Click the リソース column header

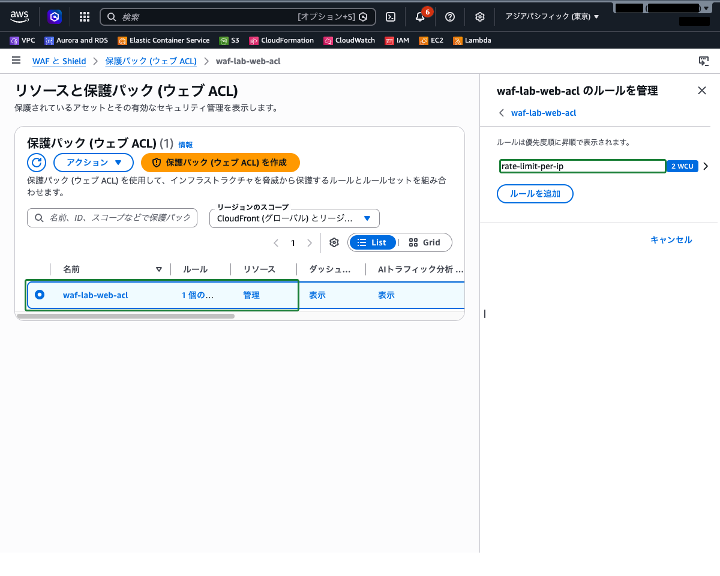259,269
